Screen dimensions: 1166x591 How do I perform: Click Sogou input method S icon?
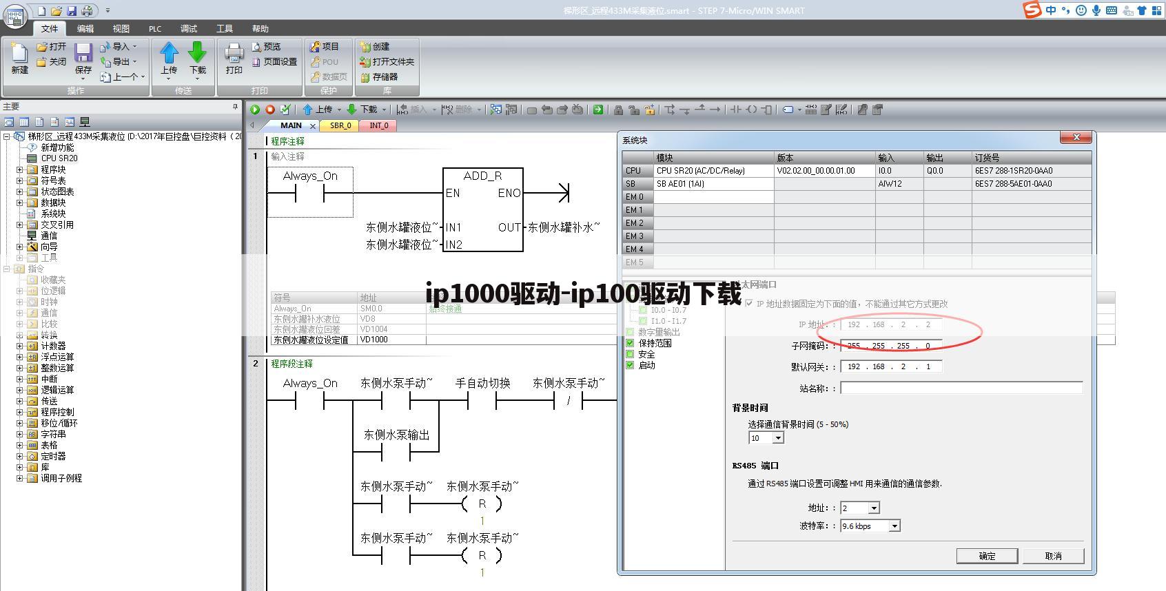pyautogui.click(x=1032, y=10)
